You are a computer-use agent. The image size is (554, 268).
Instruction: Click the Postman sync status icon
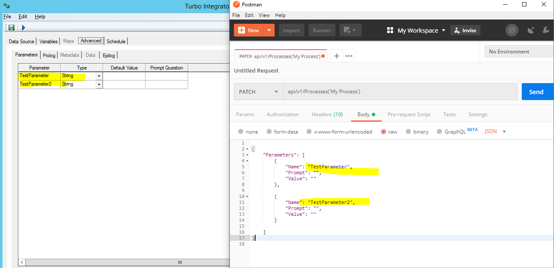[x=512, y=30]
